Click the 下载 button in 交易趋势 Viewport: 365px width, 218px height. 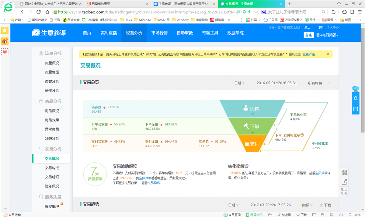[325, 205]
